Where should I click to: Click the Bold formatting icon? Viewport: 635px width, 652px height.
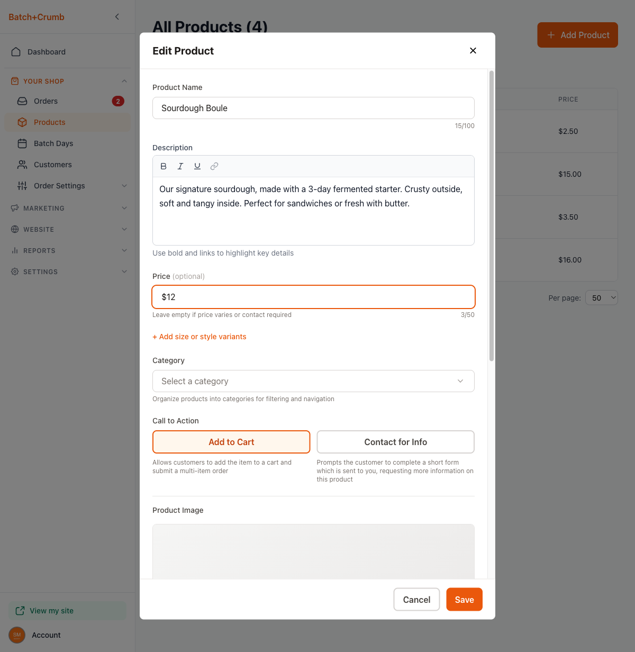[164, 166]
